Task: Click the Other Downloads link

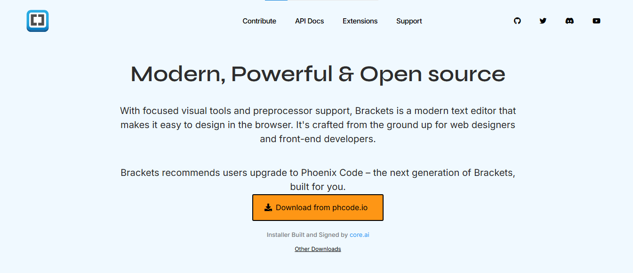Action: tap(318, 249)
